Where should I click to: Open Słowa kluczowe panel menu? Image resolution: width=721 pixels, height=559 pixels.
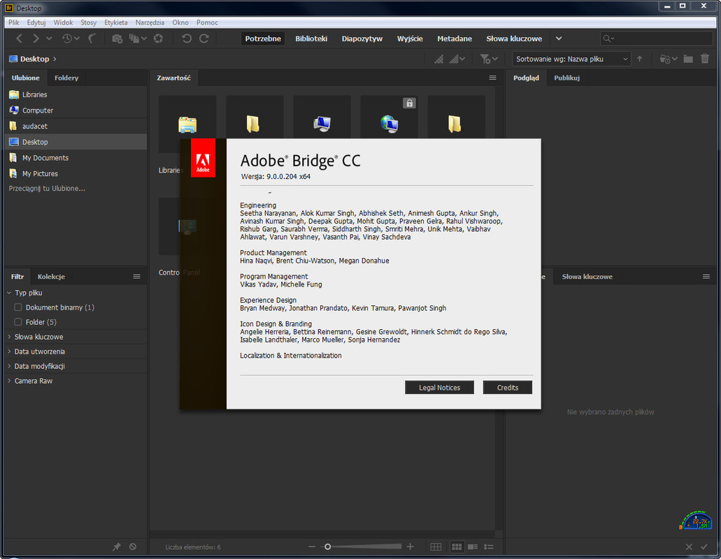[706, 277]
